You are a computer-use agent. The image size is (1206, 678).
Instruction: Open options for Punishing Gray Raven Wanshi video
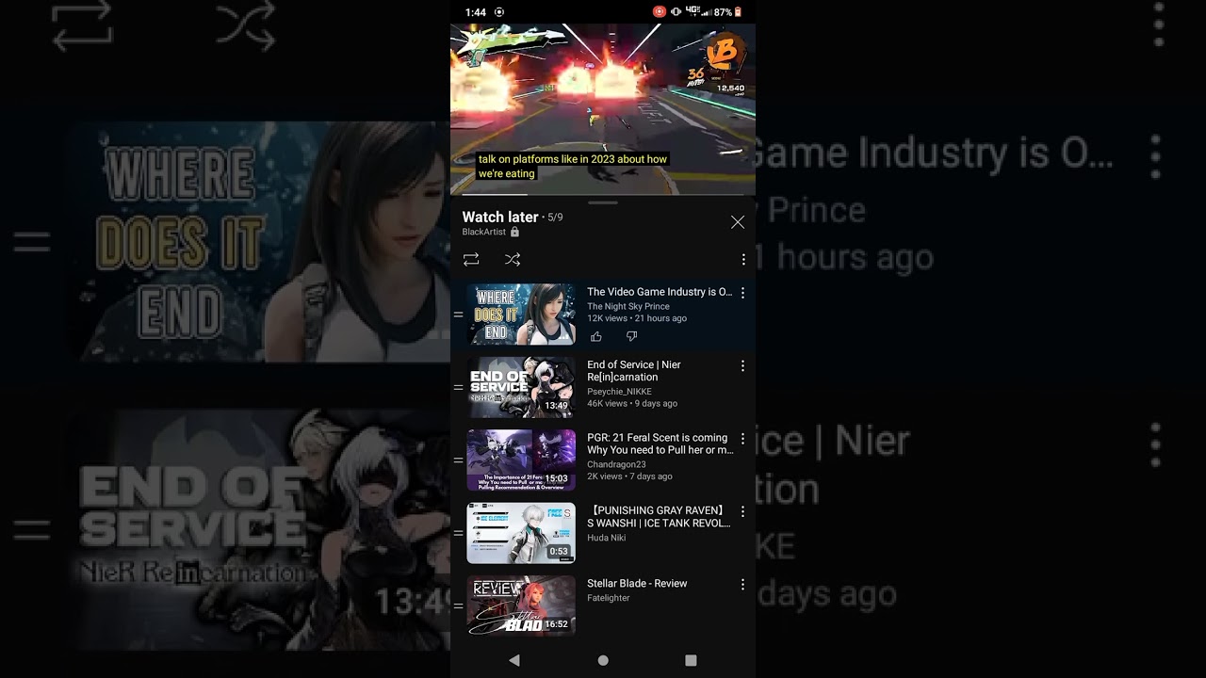(742, 511)
